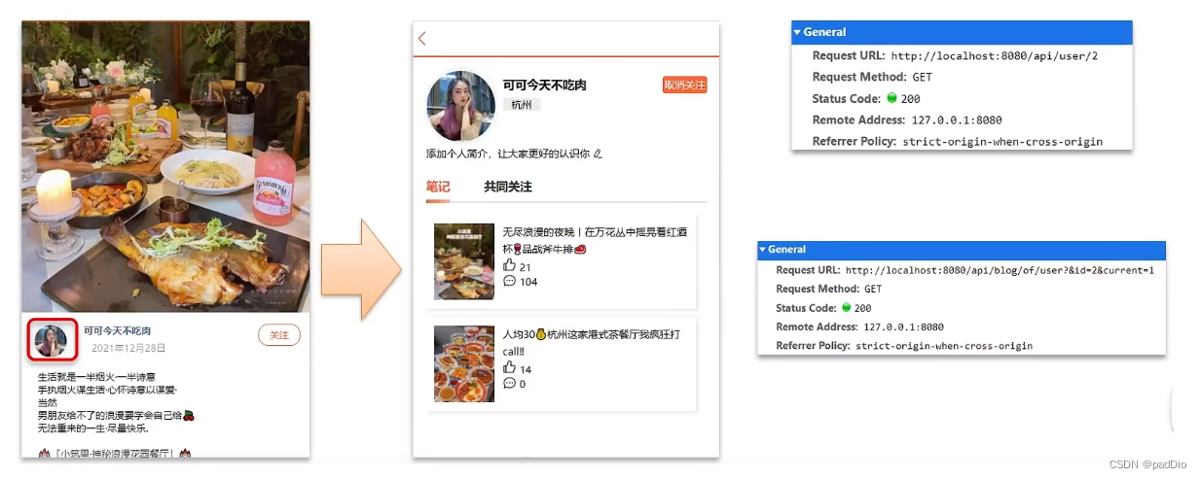Click the green status dot in upper General panel
1201x479 pixels.
(892, 98)
